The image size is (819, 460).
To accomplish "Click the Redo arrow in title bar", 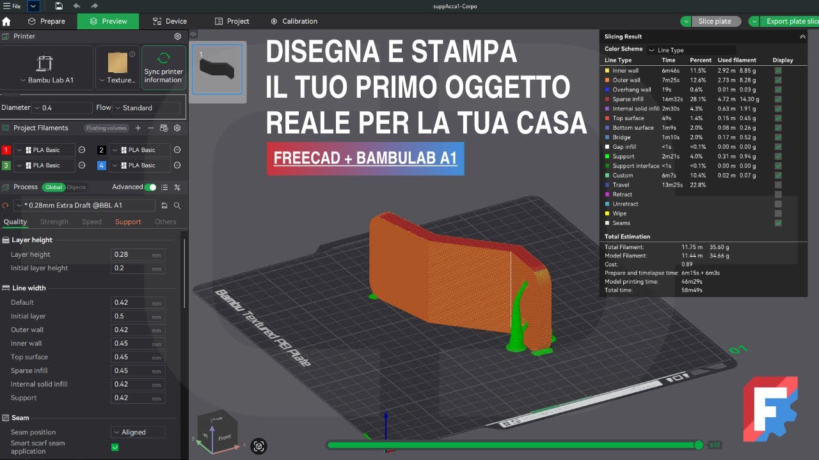I will (95, 6).
